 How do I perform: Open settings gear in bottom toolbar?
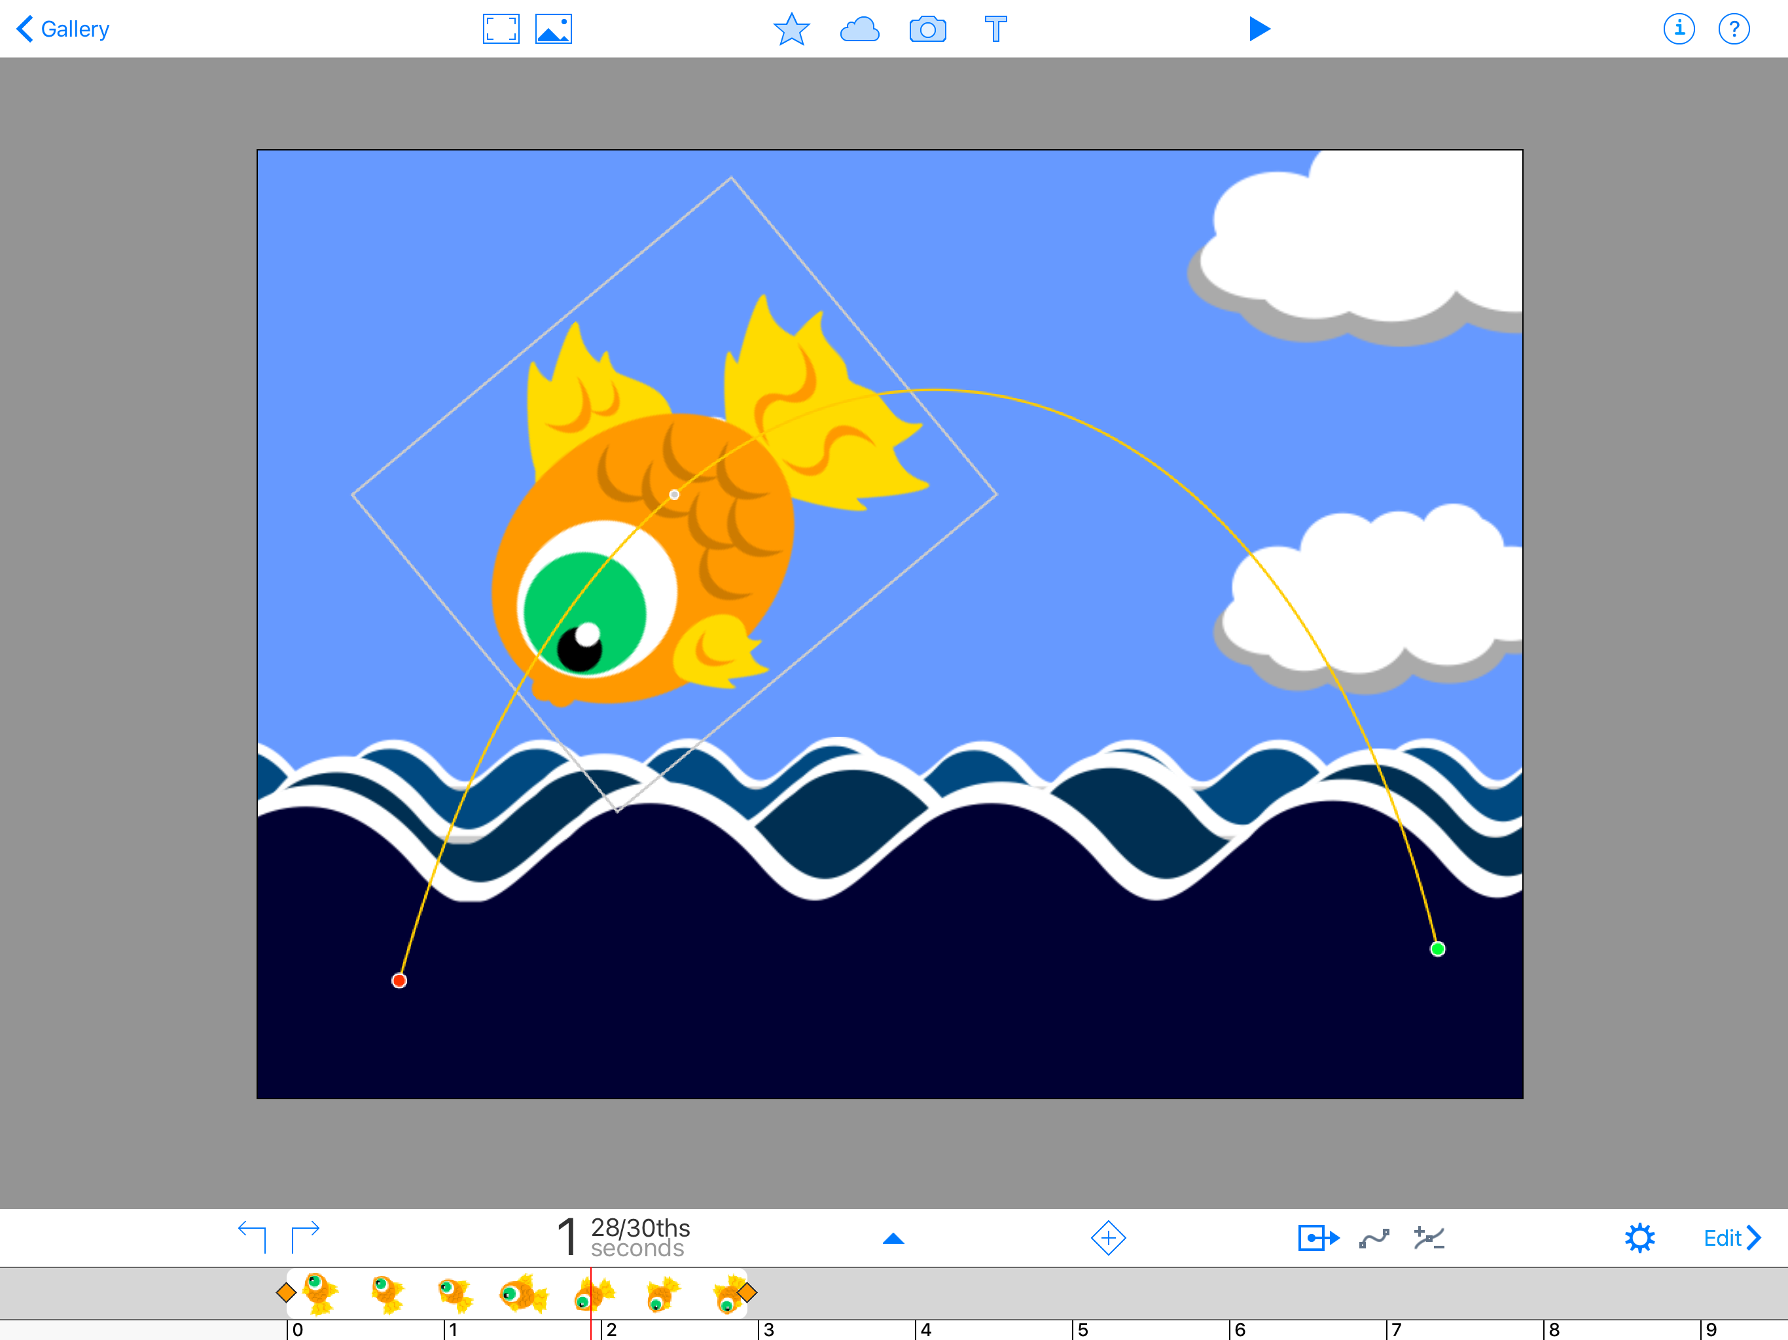click(1639, 1237)
